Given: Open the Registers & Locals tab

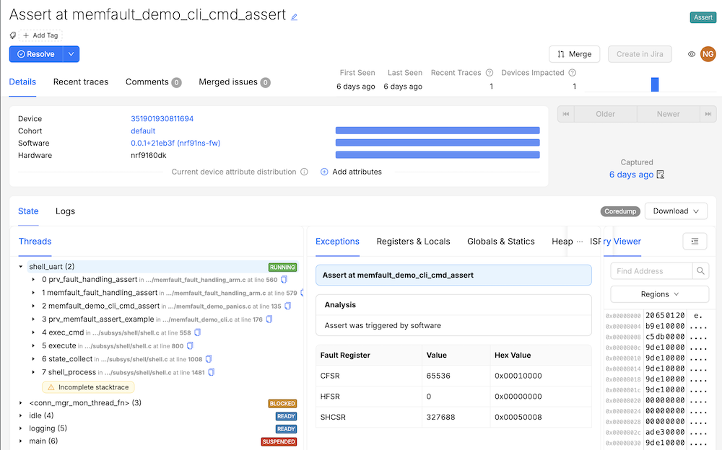Looking at the screenshot, I should [413, 242].
